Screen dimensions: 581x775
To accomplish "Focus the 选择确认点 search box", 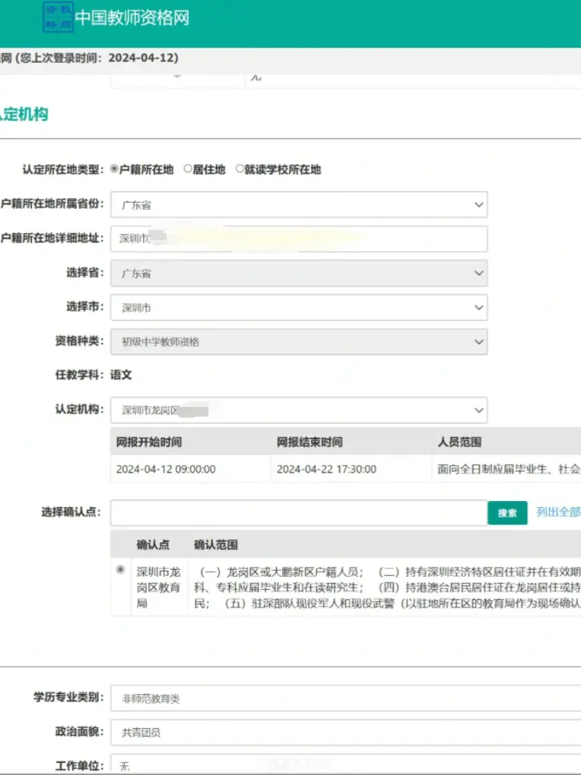I will coord(299,512).
